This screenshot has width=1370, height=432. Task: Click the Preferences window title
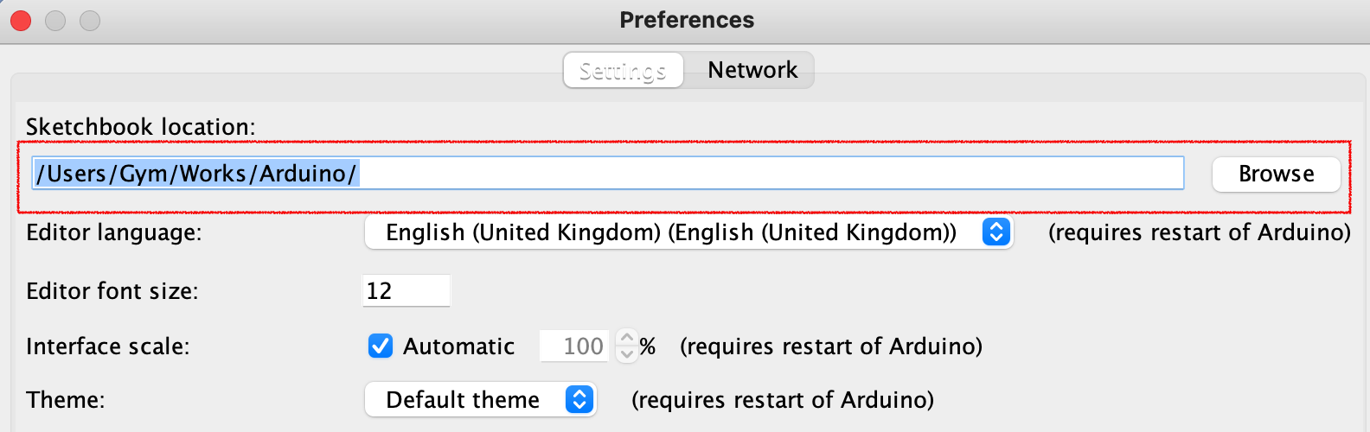tap(687, 20)
